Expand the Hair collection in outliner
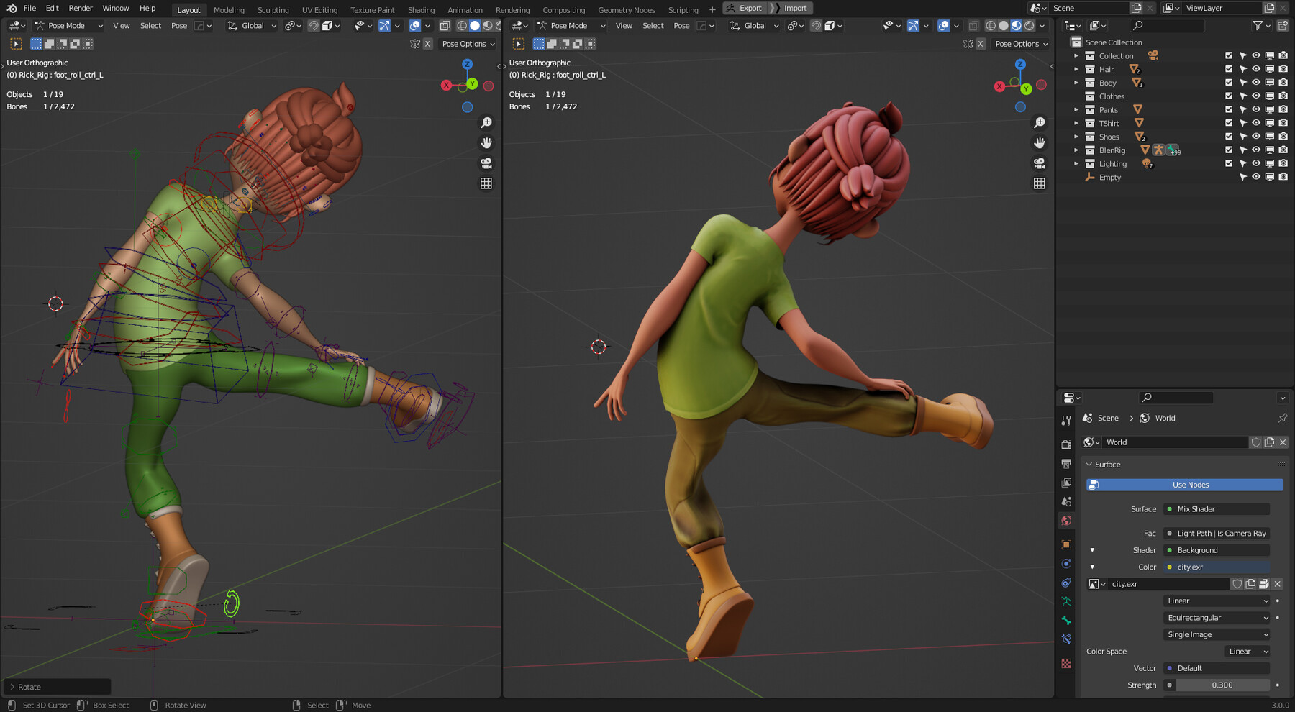Viewport: 1295px width, 712px height. click(x=1076, y=70)
